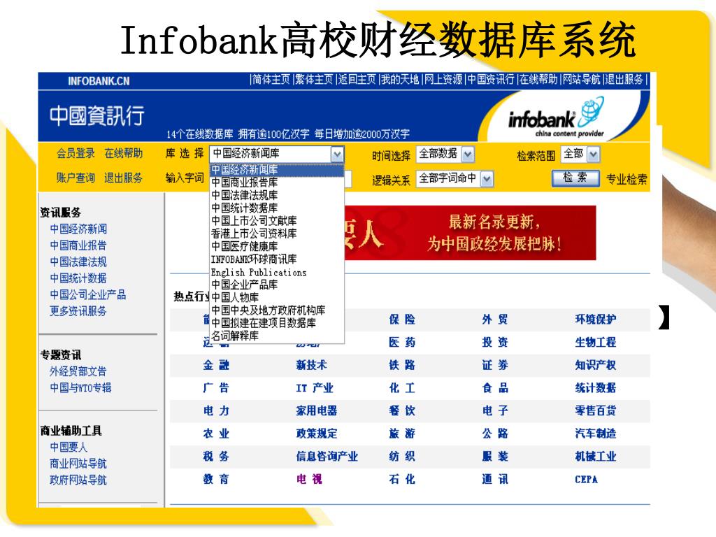Select INFOBANK环球商讯库 option
This screenshot has width=716, height=537.
pos(277,259)
